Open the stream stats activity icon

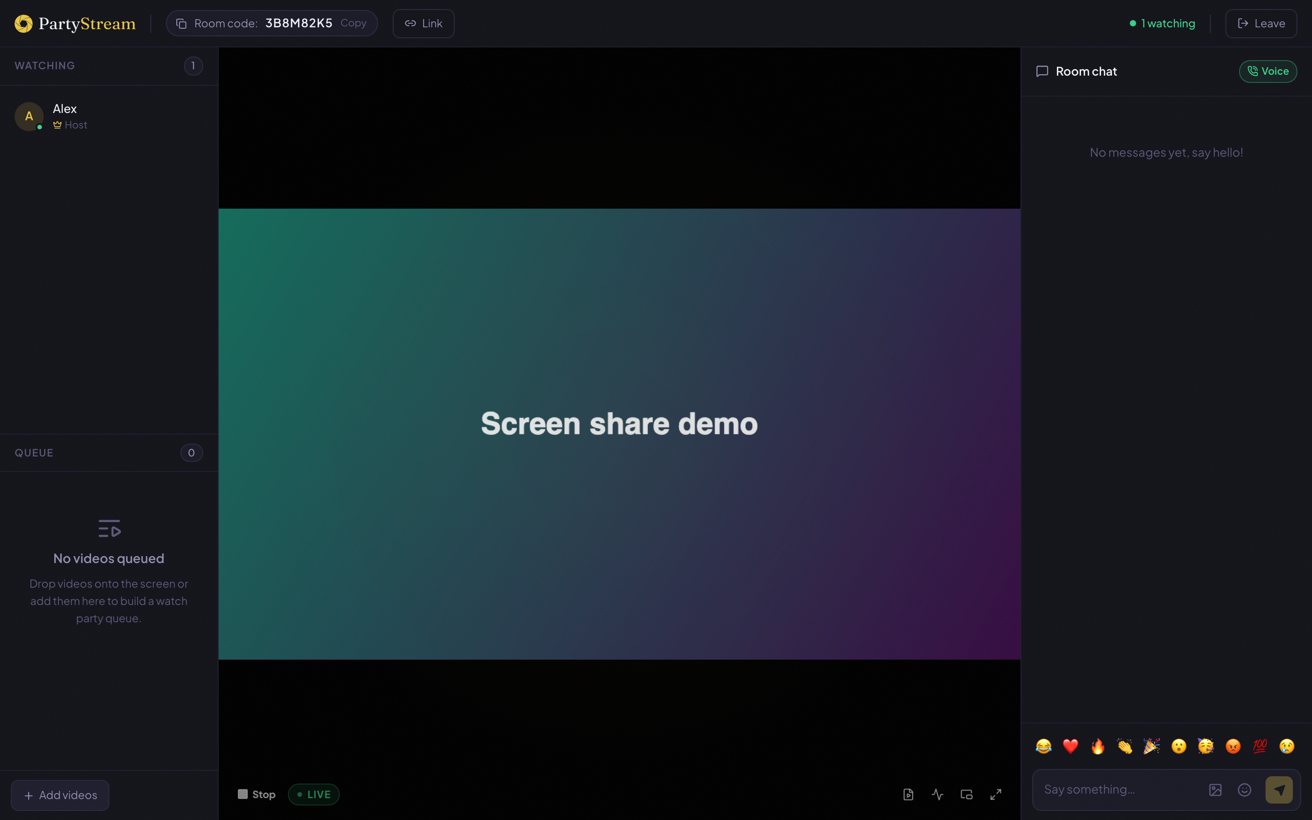(938, 794)
